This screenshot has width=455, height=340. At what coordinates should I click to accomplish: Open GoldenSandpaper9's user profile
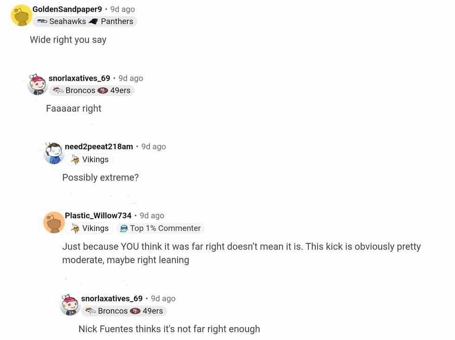click(x=67, y=9)
